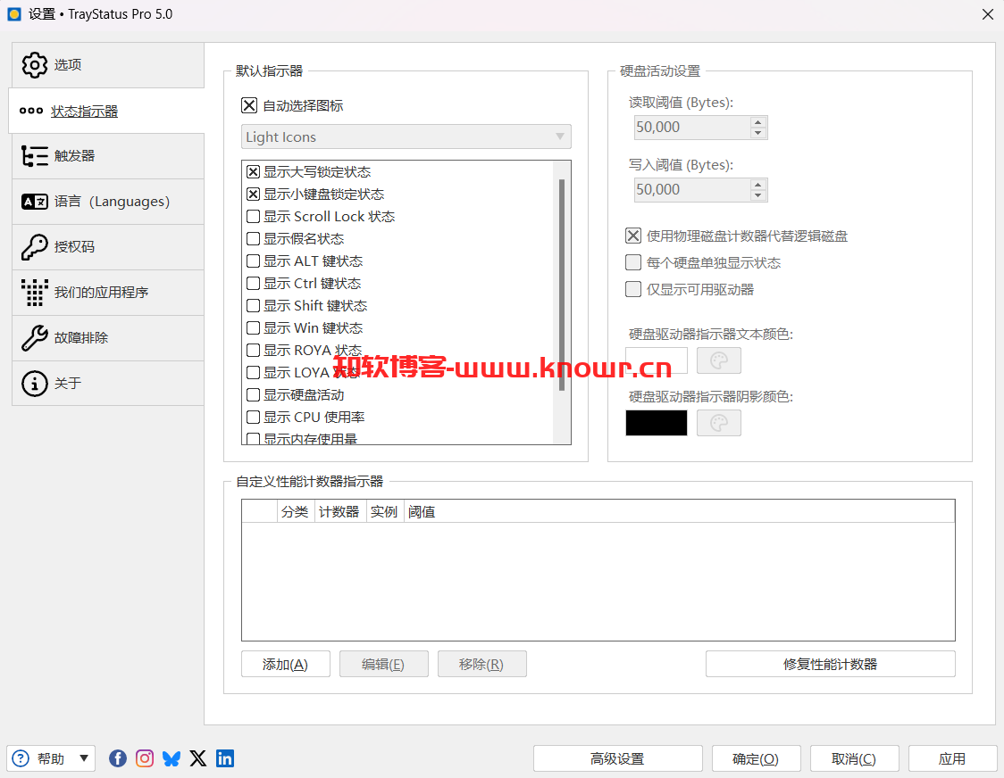The image size is (1004, 778).
Task: Click palette icon for 文本颜色
Action: pos(719,360)
